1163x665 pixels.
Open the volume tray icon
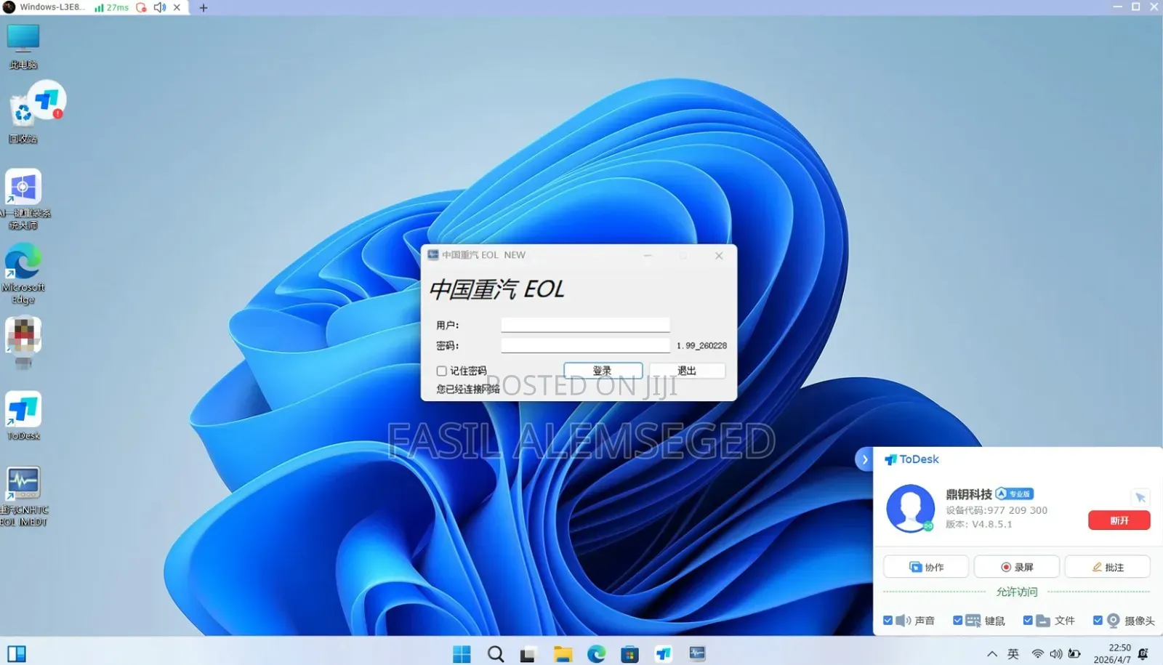1056,654
